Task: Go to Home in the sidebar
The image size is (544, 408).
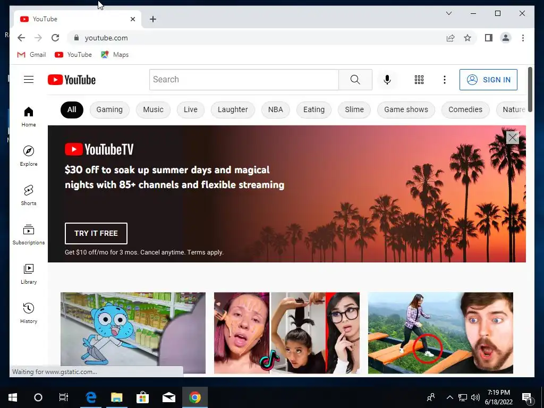Action: [29, 117]
